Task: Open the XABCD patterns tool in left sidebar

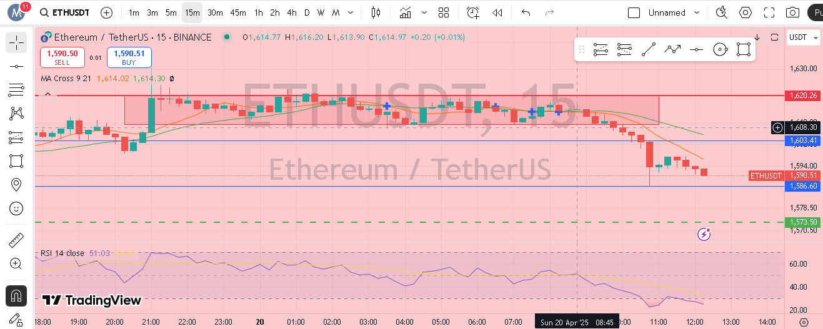Action: 16,114
